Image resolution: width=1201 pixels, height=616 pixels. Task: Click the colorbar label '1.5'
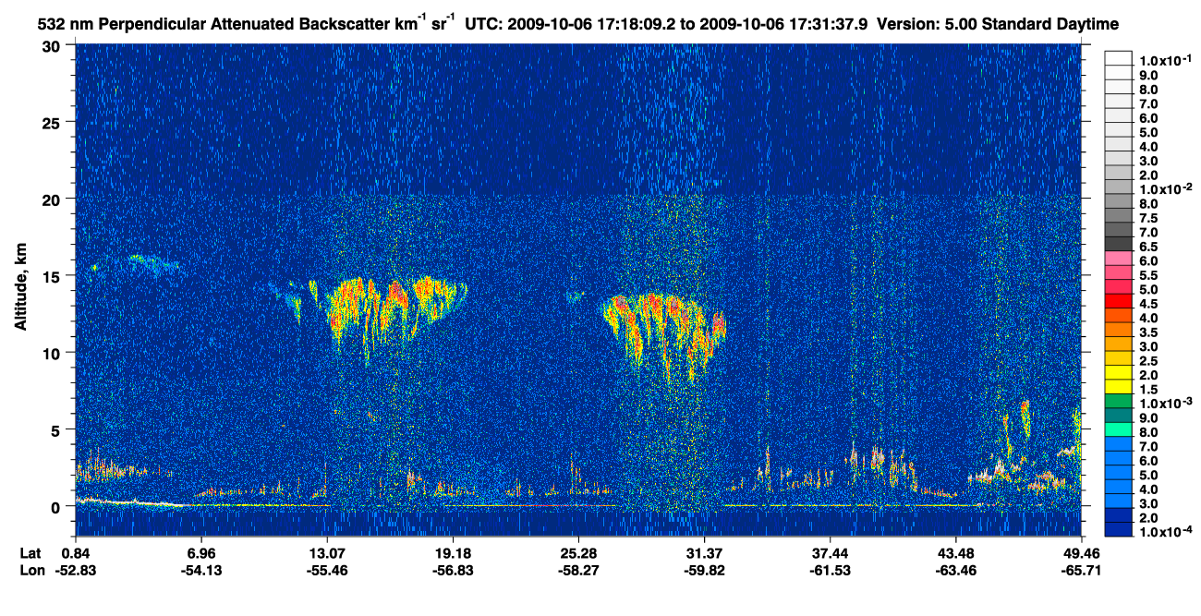click(x=1148, y=390)
